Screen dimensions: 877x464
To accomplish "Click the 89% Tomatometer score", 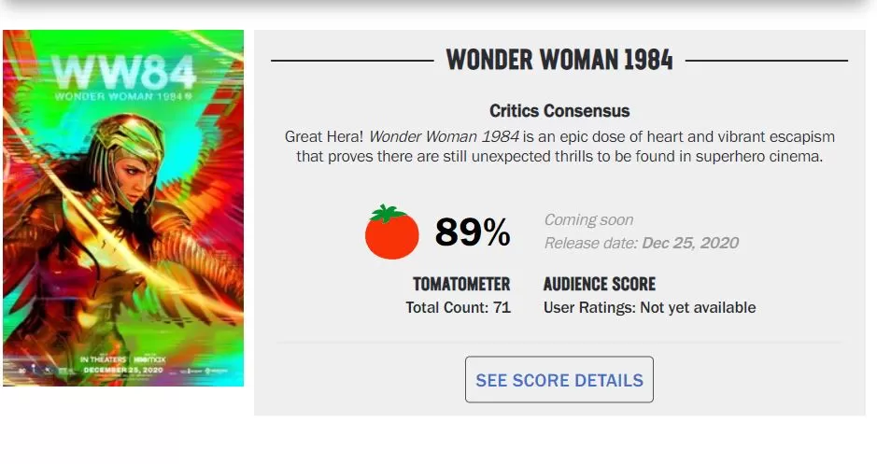I will (x=473, y=233).
